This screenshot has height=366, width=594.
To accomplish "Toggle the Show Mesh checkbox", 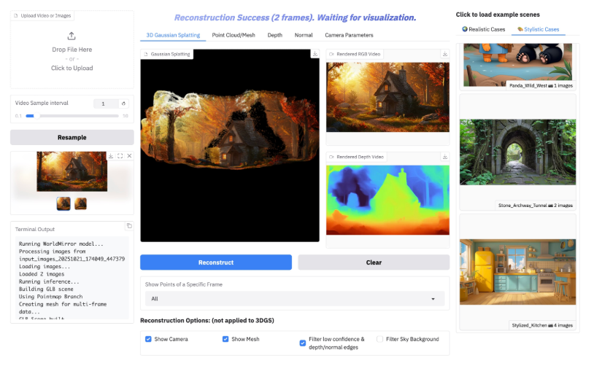I will 225,339.
